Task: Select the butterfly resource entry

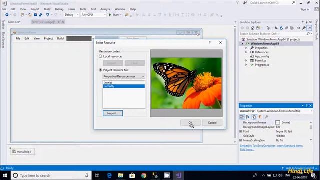Action: click(x=124, y=86)
